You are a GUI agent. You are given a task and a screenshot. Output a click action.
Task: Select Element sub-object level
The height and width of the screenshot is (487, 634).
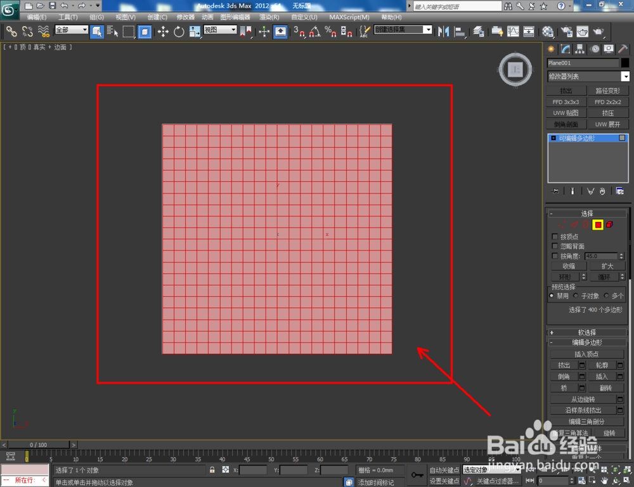click(610, 225)
